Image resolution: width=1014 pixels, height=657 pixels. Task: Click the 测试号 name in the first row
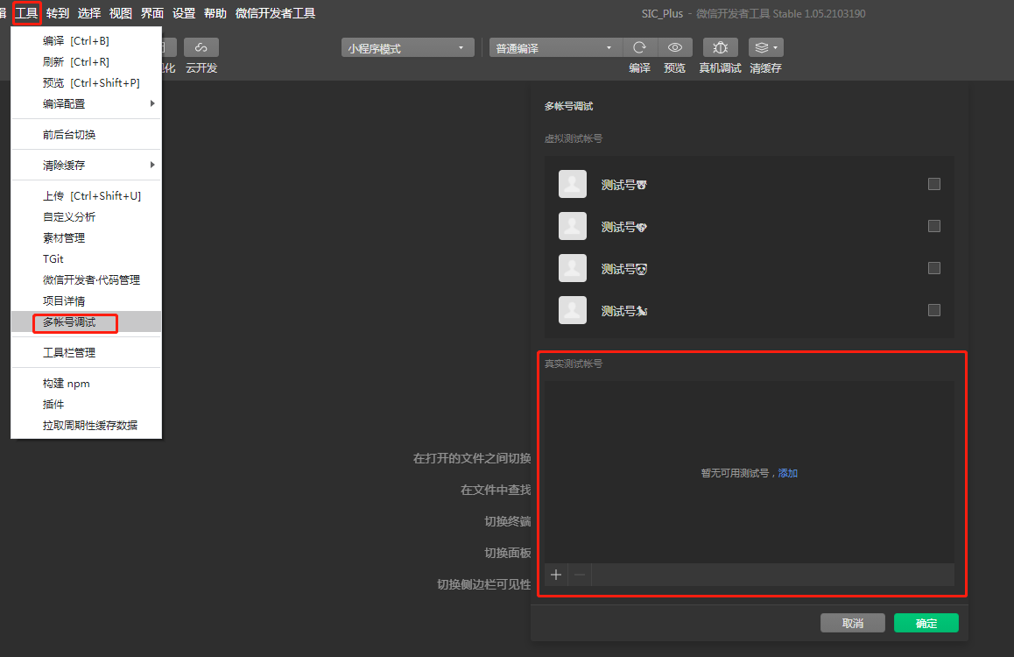pyautogui.click(x=624, y=185)
